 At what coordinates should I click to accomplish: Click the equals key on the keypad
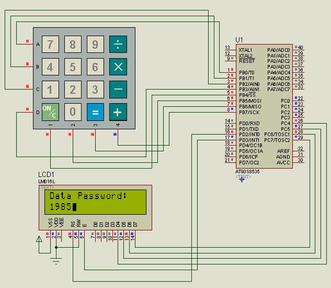click(95, 112)
